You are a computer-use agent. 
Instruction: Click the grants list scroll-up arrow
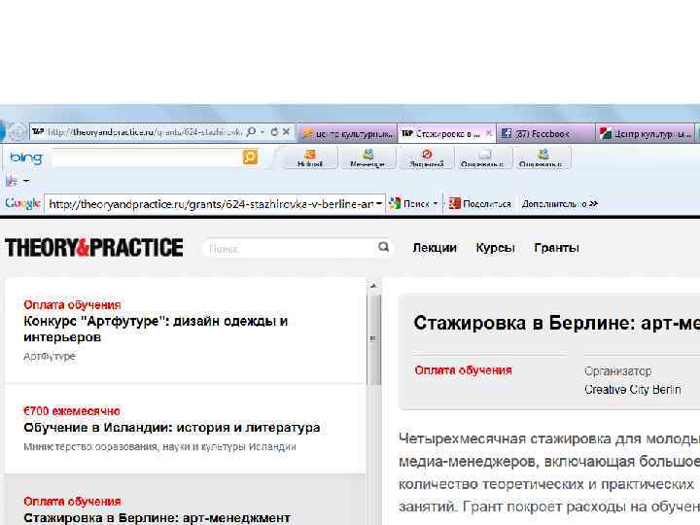373,286
